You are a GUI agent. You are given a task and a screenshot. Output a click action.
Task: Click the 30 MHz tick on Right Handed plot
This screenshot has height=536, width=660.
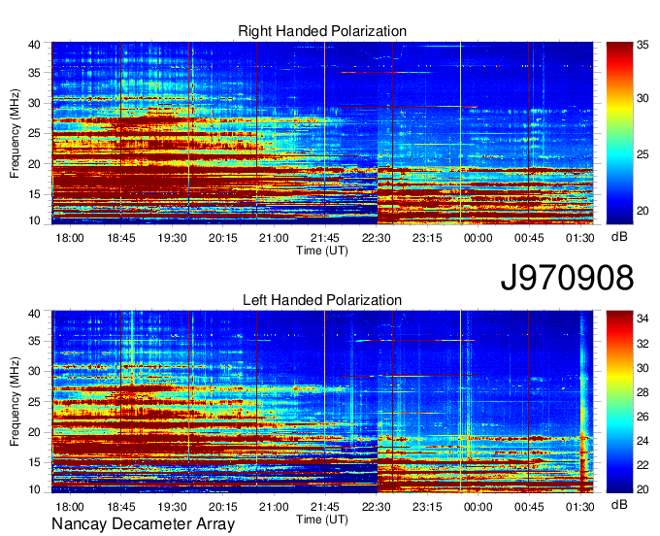[x=34, y=103]
